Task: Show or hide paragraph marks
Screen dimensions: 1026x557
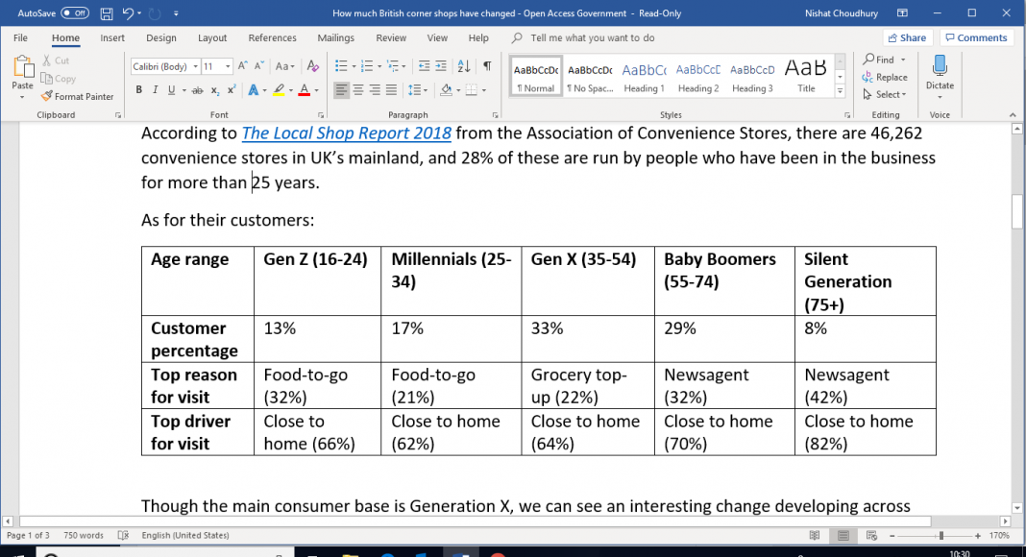Action: (487, 66)
